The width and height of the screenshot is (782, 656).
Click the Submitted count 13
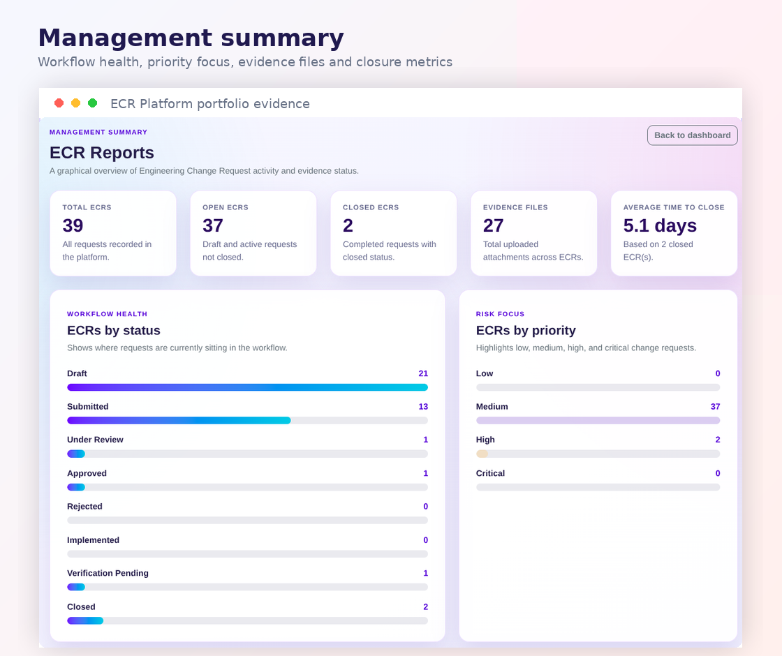tap(423, 406)
